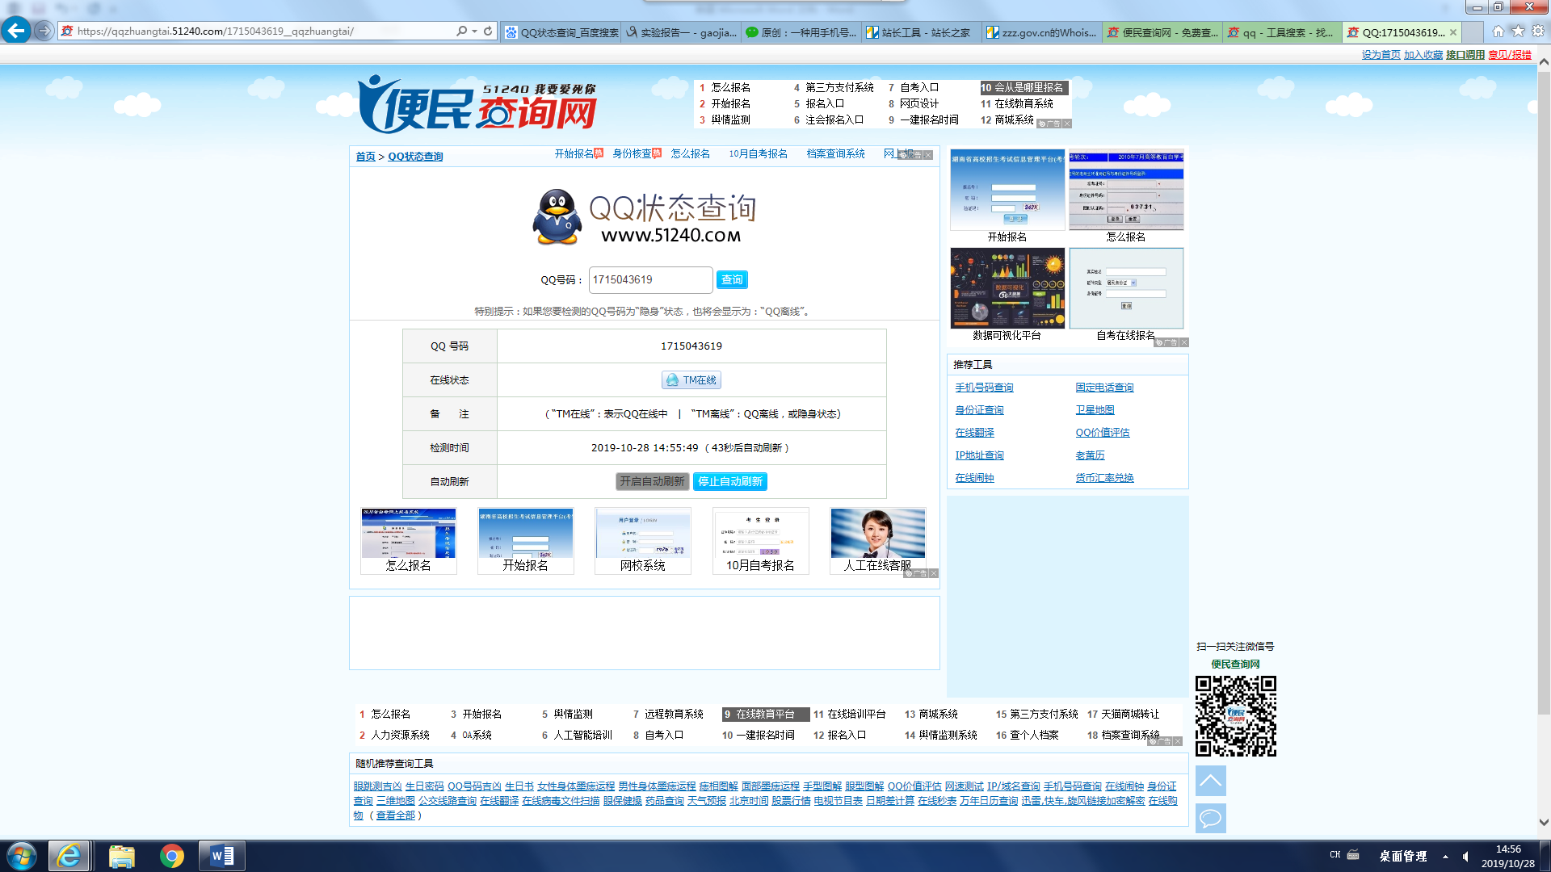Enable auto refresh with 开启自动刷新
1551x872 pixels.
pyautogui.click(x=652, y=481)
